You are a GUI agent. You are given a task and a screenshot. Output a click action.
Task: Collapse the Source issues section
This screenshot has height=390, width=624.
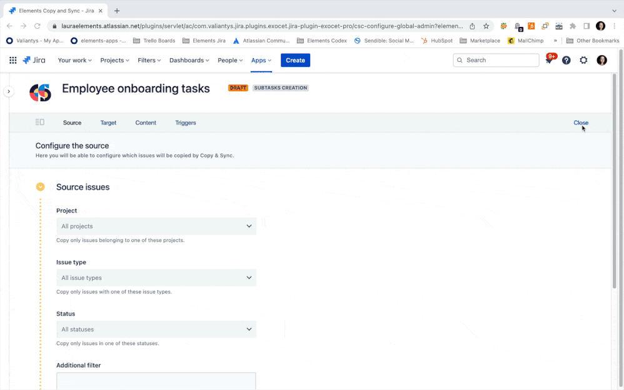(x=40, y=186)
